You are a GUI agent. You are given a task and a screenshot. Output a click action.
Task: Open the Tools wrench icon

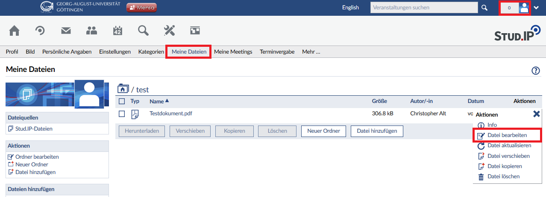[x=169, y=31]
